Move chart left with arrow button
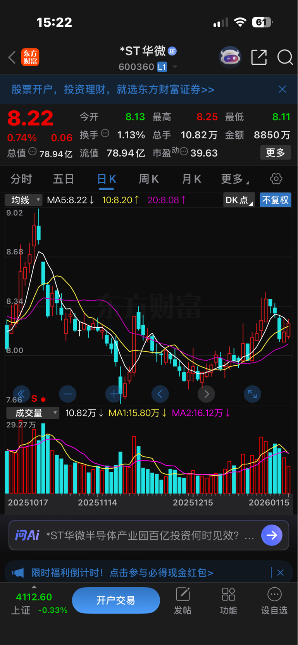 click(160, 394)
